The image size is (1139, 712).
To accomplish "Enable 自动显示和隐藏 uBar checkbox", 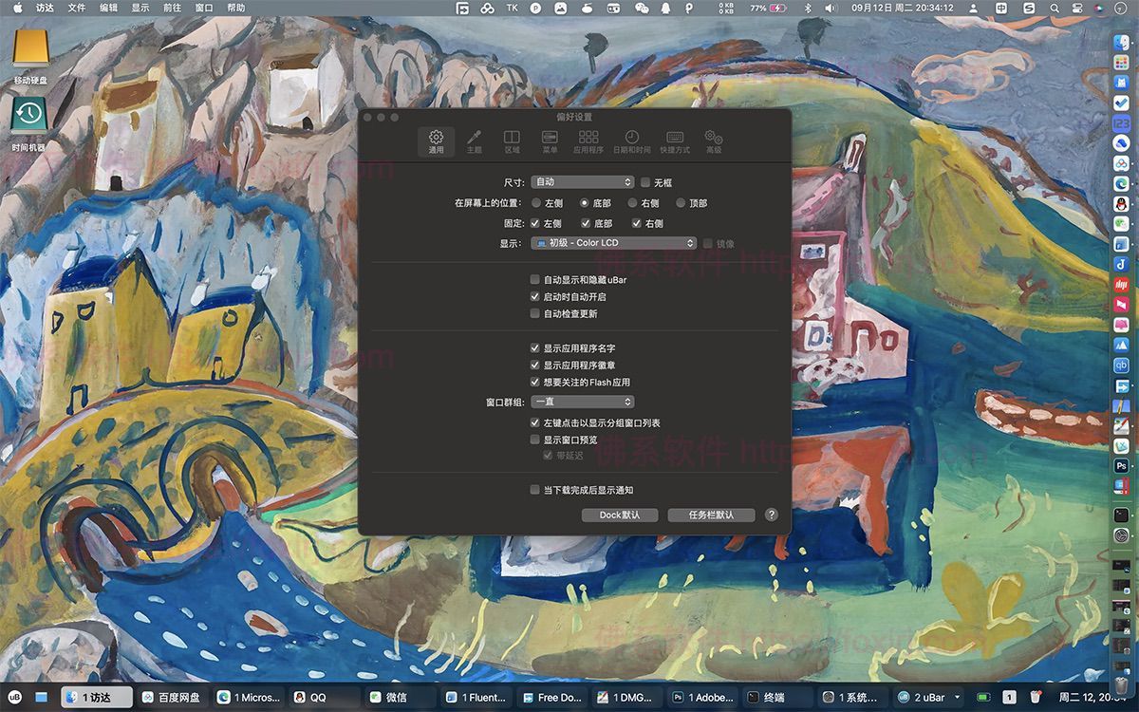I will click(535, 280).
